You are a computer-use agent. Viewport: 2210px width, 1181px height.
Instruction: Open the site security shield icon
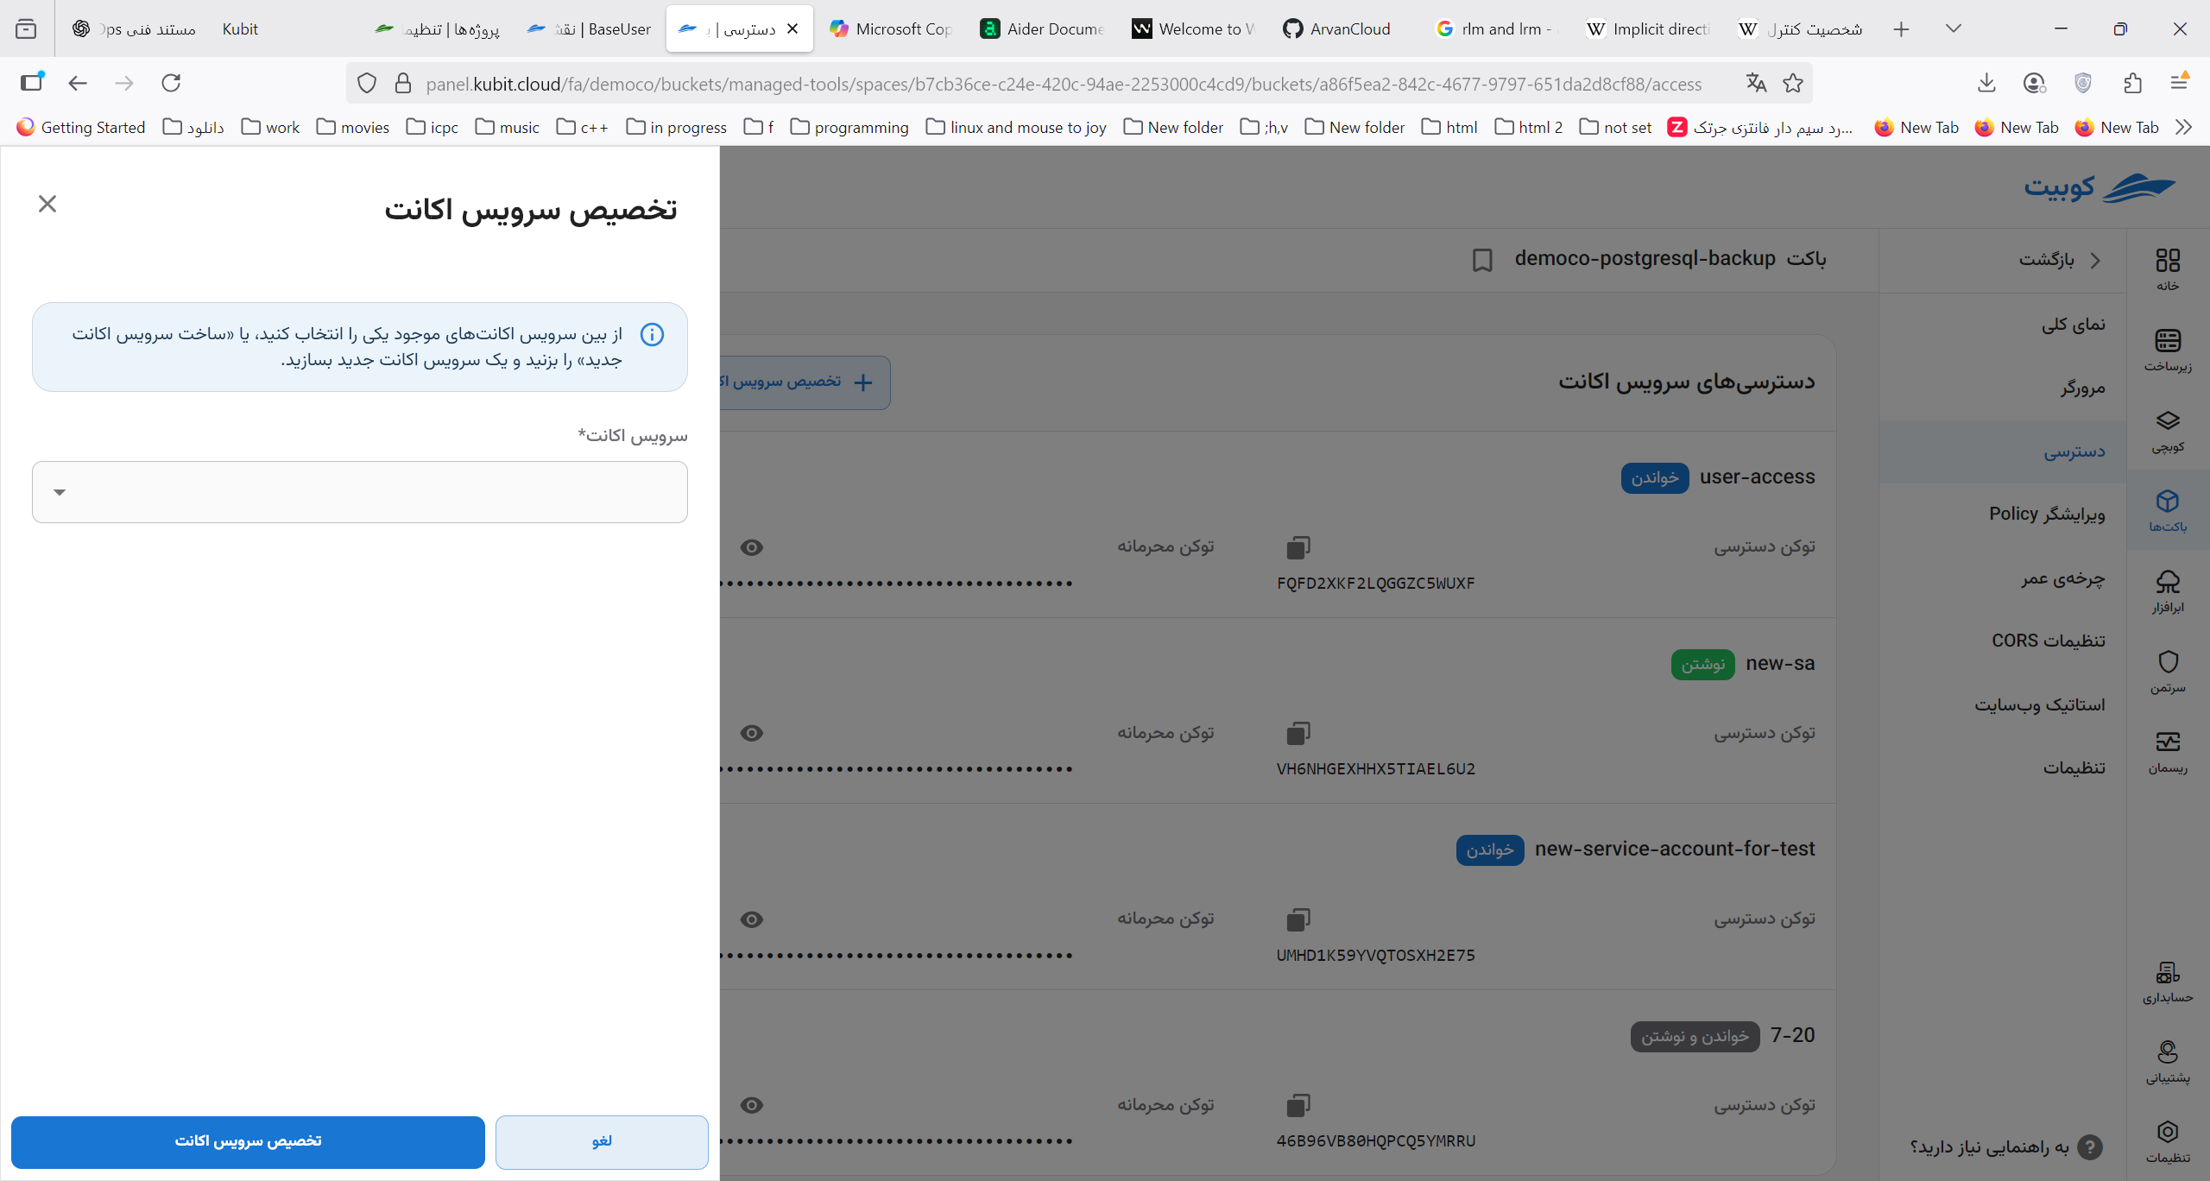click(x=367, y=83)
